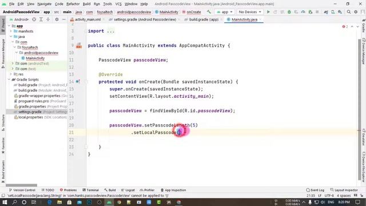Click Collapse All in project panel
The image size is (366, 206).
click(x=48, y=19)
